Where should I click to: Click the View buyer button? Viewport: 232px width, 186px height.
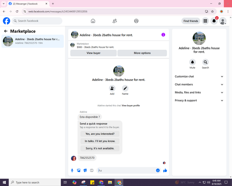[x=93, y=53]
